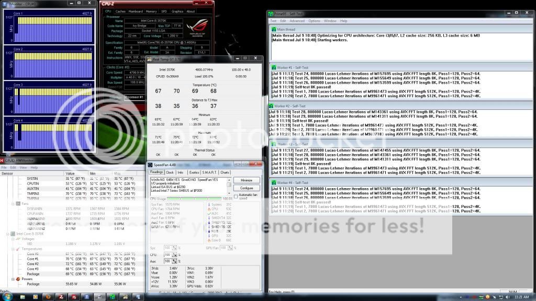Click the Prime95 title bar icon
Image resolution: width=536 pixels, height=301 pixels.
[271, 14]
